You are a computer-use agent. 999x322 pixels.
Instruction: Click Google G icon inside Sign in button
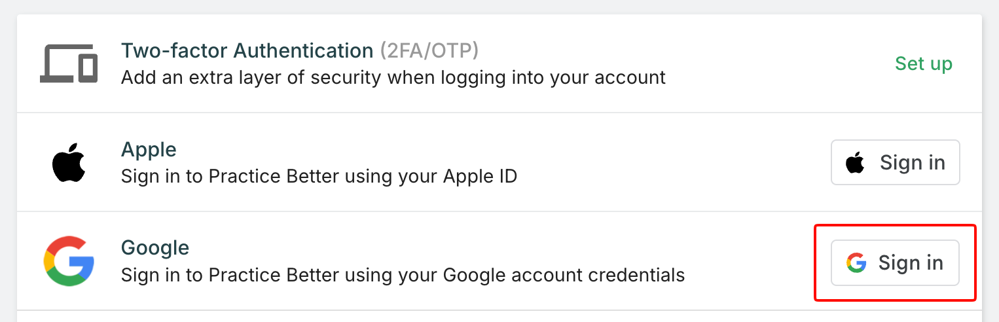[856, 262]
